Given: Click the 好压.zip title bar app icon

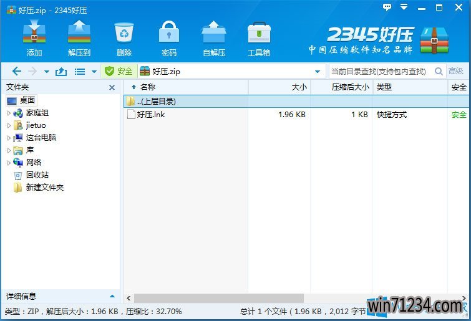Looking at the screenshot, I should 11,10.
